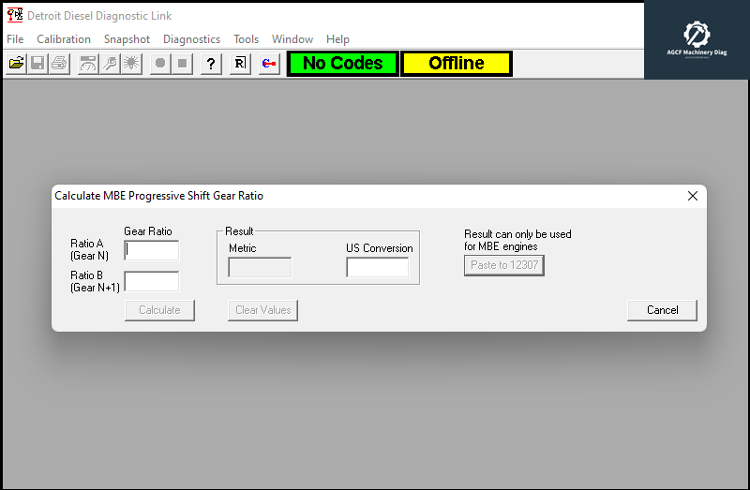The image size is (750, 490).
Task: Click the starburst injector toolbar icon
Action: tap(131, 64)
